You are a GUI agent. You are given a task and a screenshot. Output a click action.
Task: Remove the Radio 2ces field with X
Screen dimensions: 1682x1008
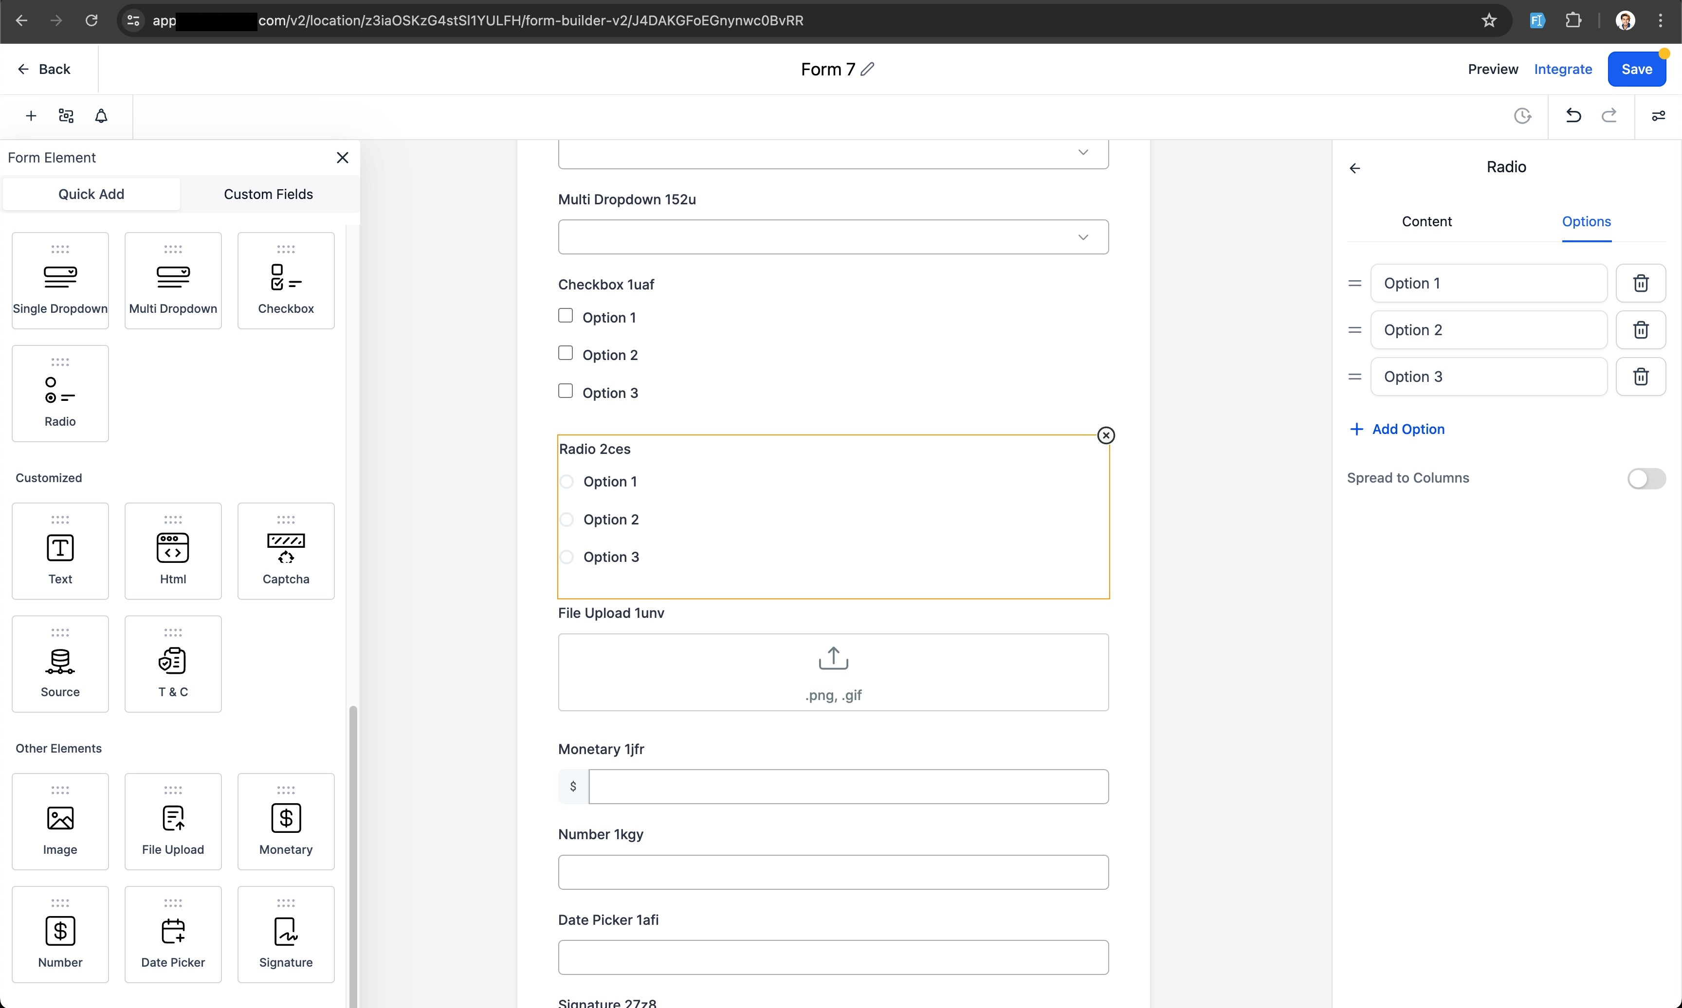[x=1106, y=435]
